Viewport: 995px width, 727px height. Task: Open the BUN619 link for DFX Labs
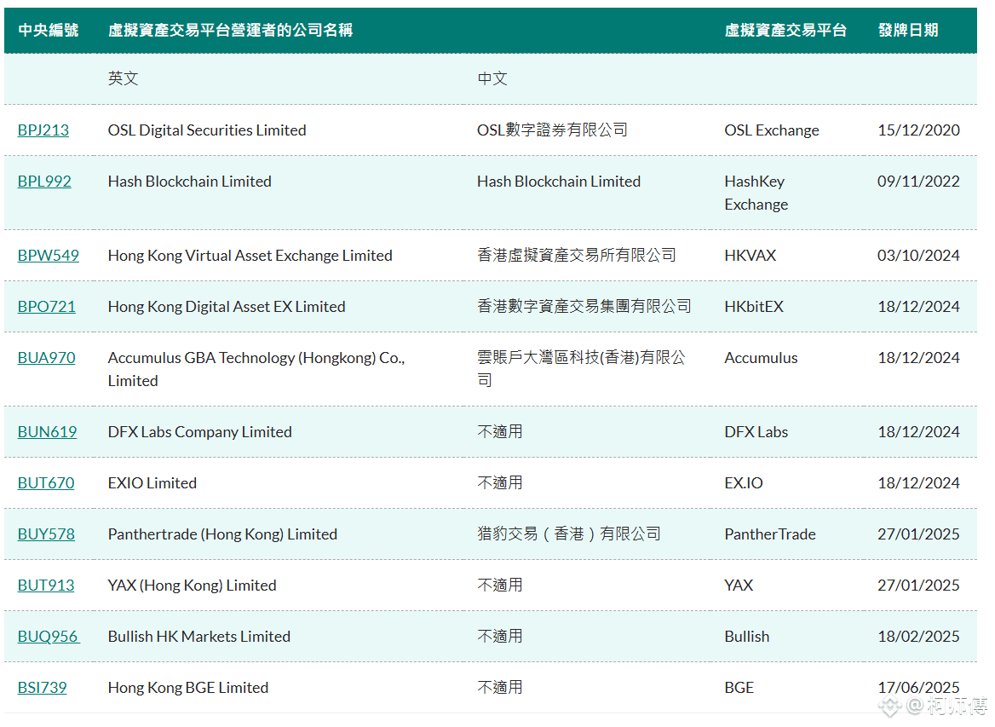(47, 431)
